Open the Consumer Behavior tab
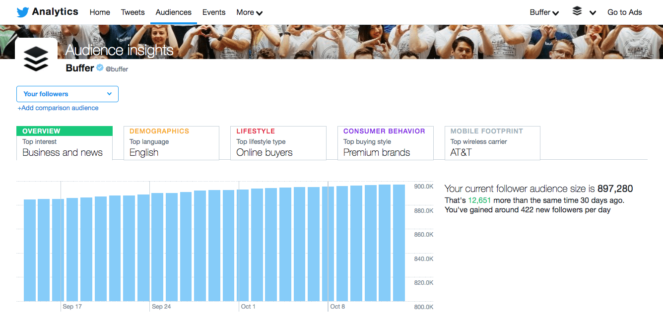663x323 pixels. click(x=385, y=143)
